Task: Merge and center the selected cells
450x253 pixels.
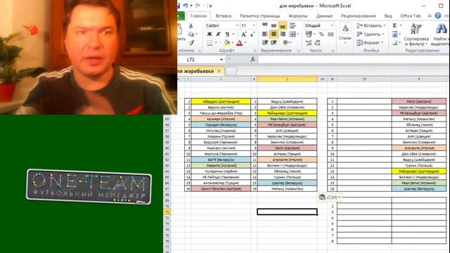Action: [292, 34]
